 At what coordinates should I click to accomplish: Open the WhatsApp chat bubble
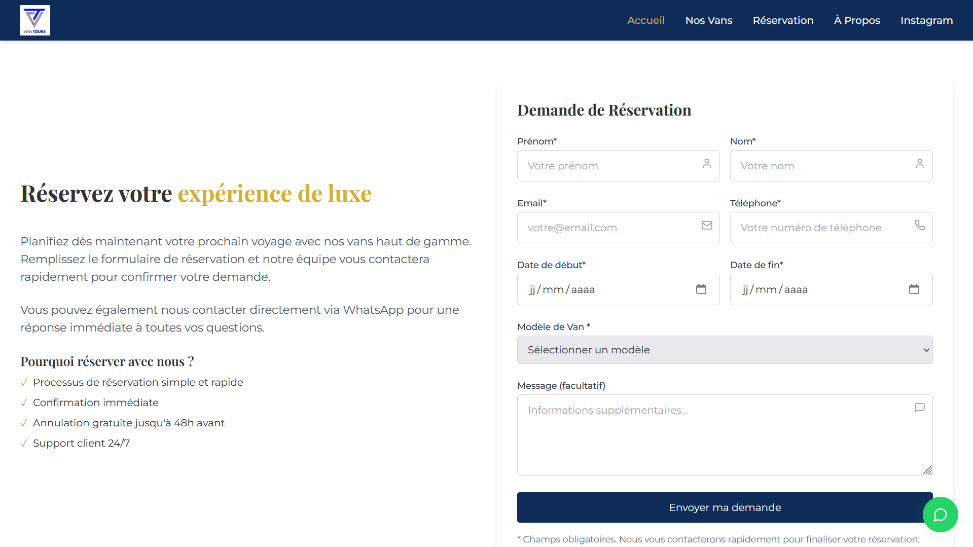coord(940,515)
